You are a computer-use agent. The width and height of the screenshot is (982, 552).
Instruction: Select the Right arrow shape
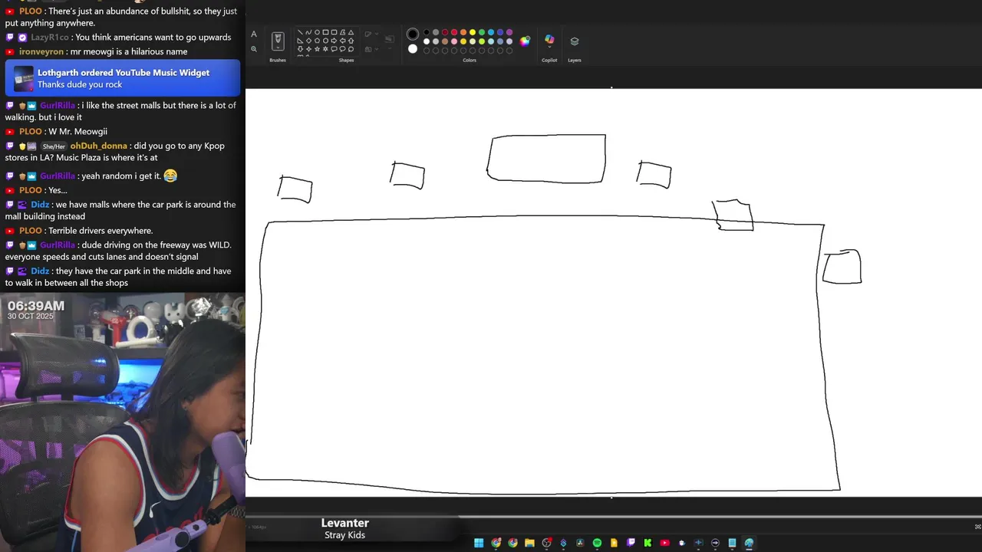click(334, 41)
